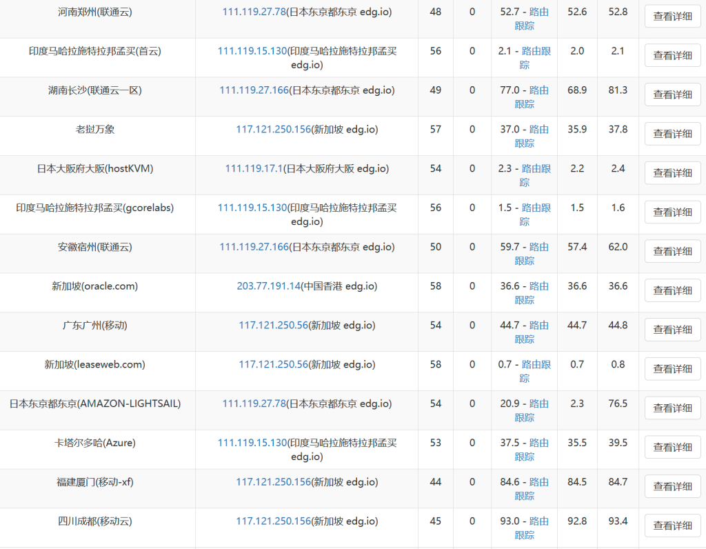The height and width of the screenshot is (549, 706).
Task: Open 路由跟踪 link in 湖南长沙 row
Action: tap(538, 90)
